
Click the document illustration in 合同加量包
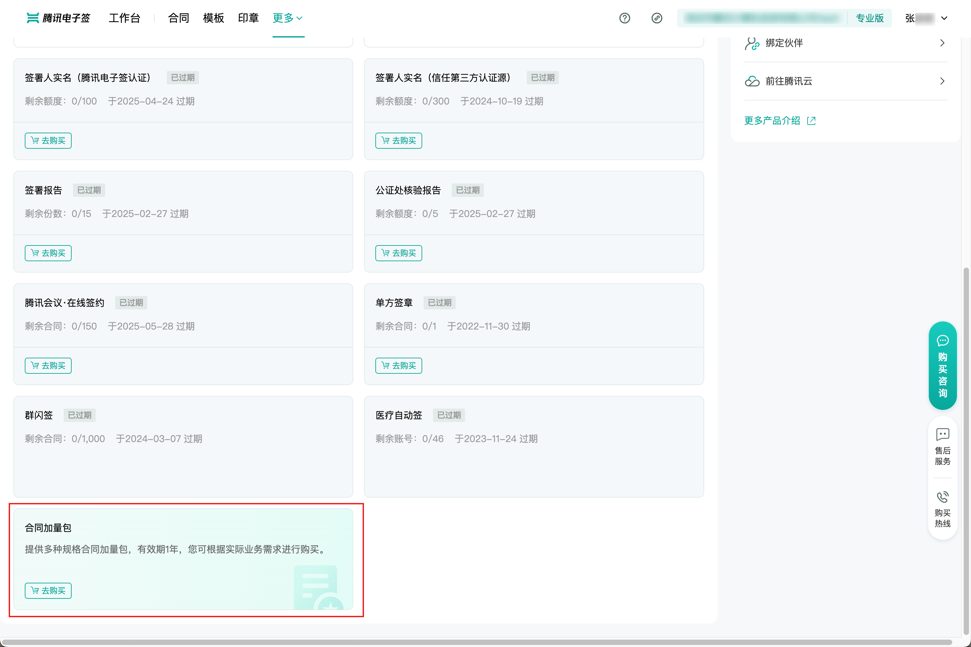318,588
